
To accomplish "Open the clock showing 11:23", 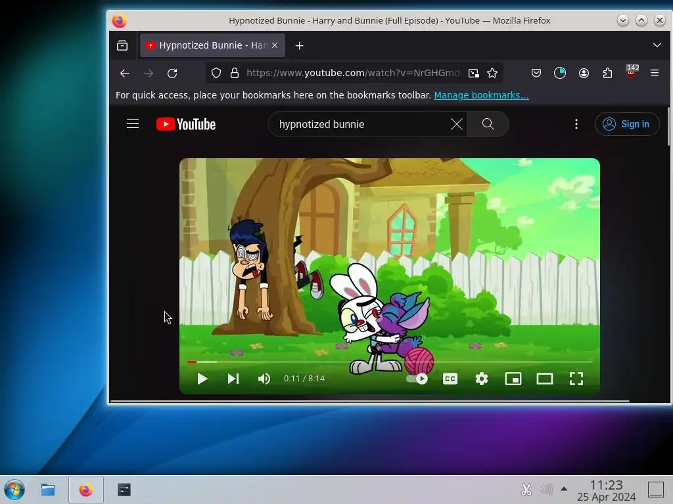I will [x=606, y=491].
